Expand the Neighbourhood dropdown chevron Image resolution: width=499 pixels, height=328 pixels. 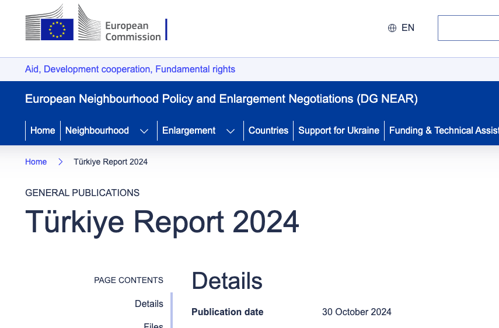point(144,131)
